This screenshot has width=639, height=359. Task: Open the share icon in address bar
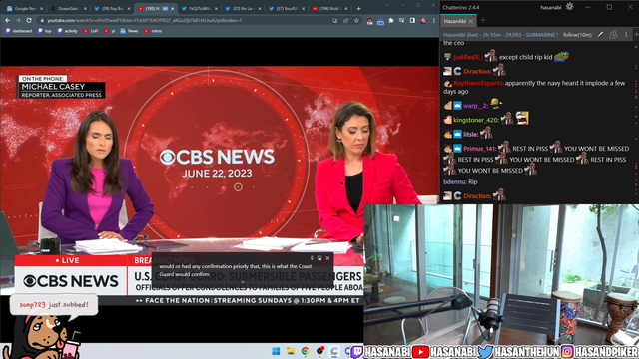[x=346, y=20]
